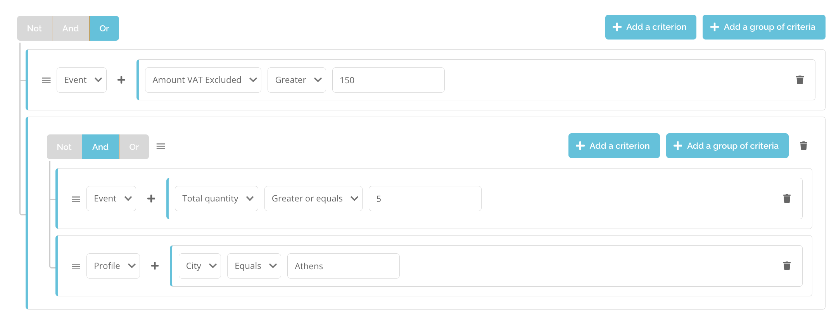
Task: Click plus icon beside first Event dropdown
Action: click(x=121, y=80)
